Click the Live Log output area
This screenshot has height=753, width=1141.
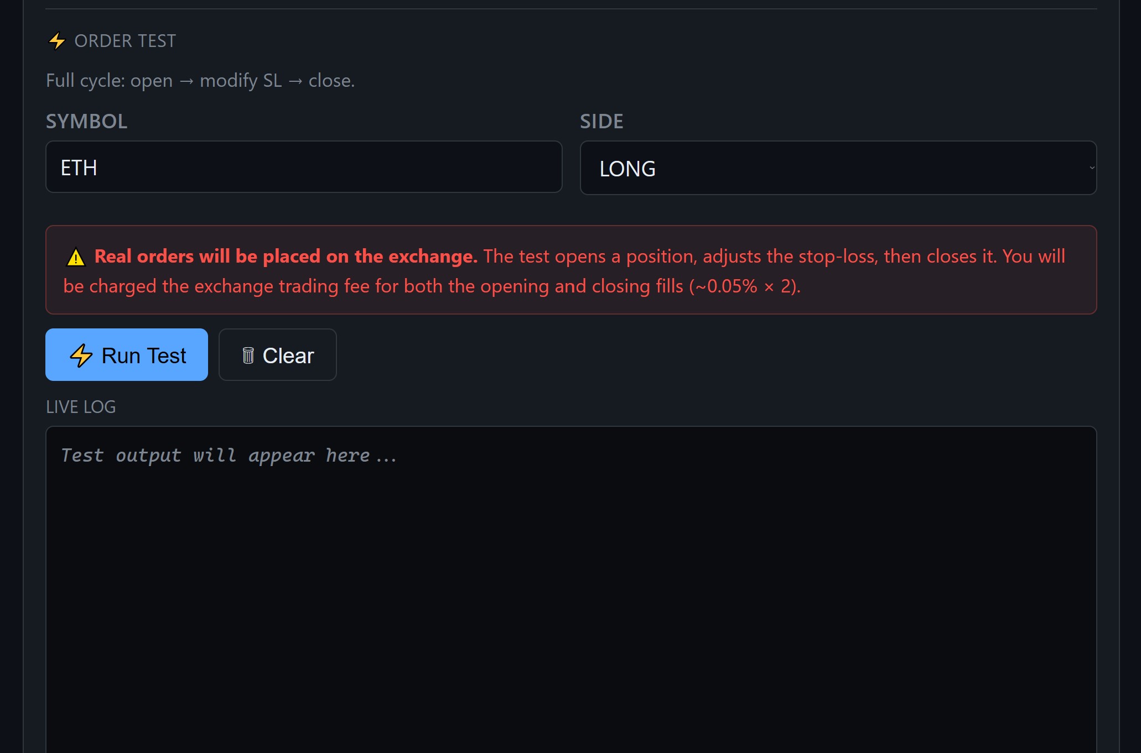(570, 586)
